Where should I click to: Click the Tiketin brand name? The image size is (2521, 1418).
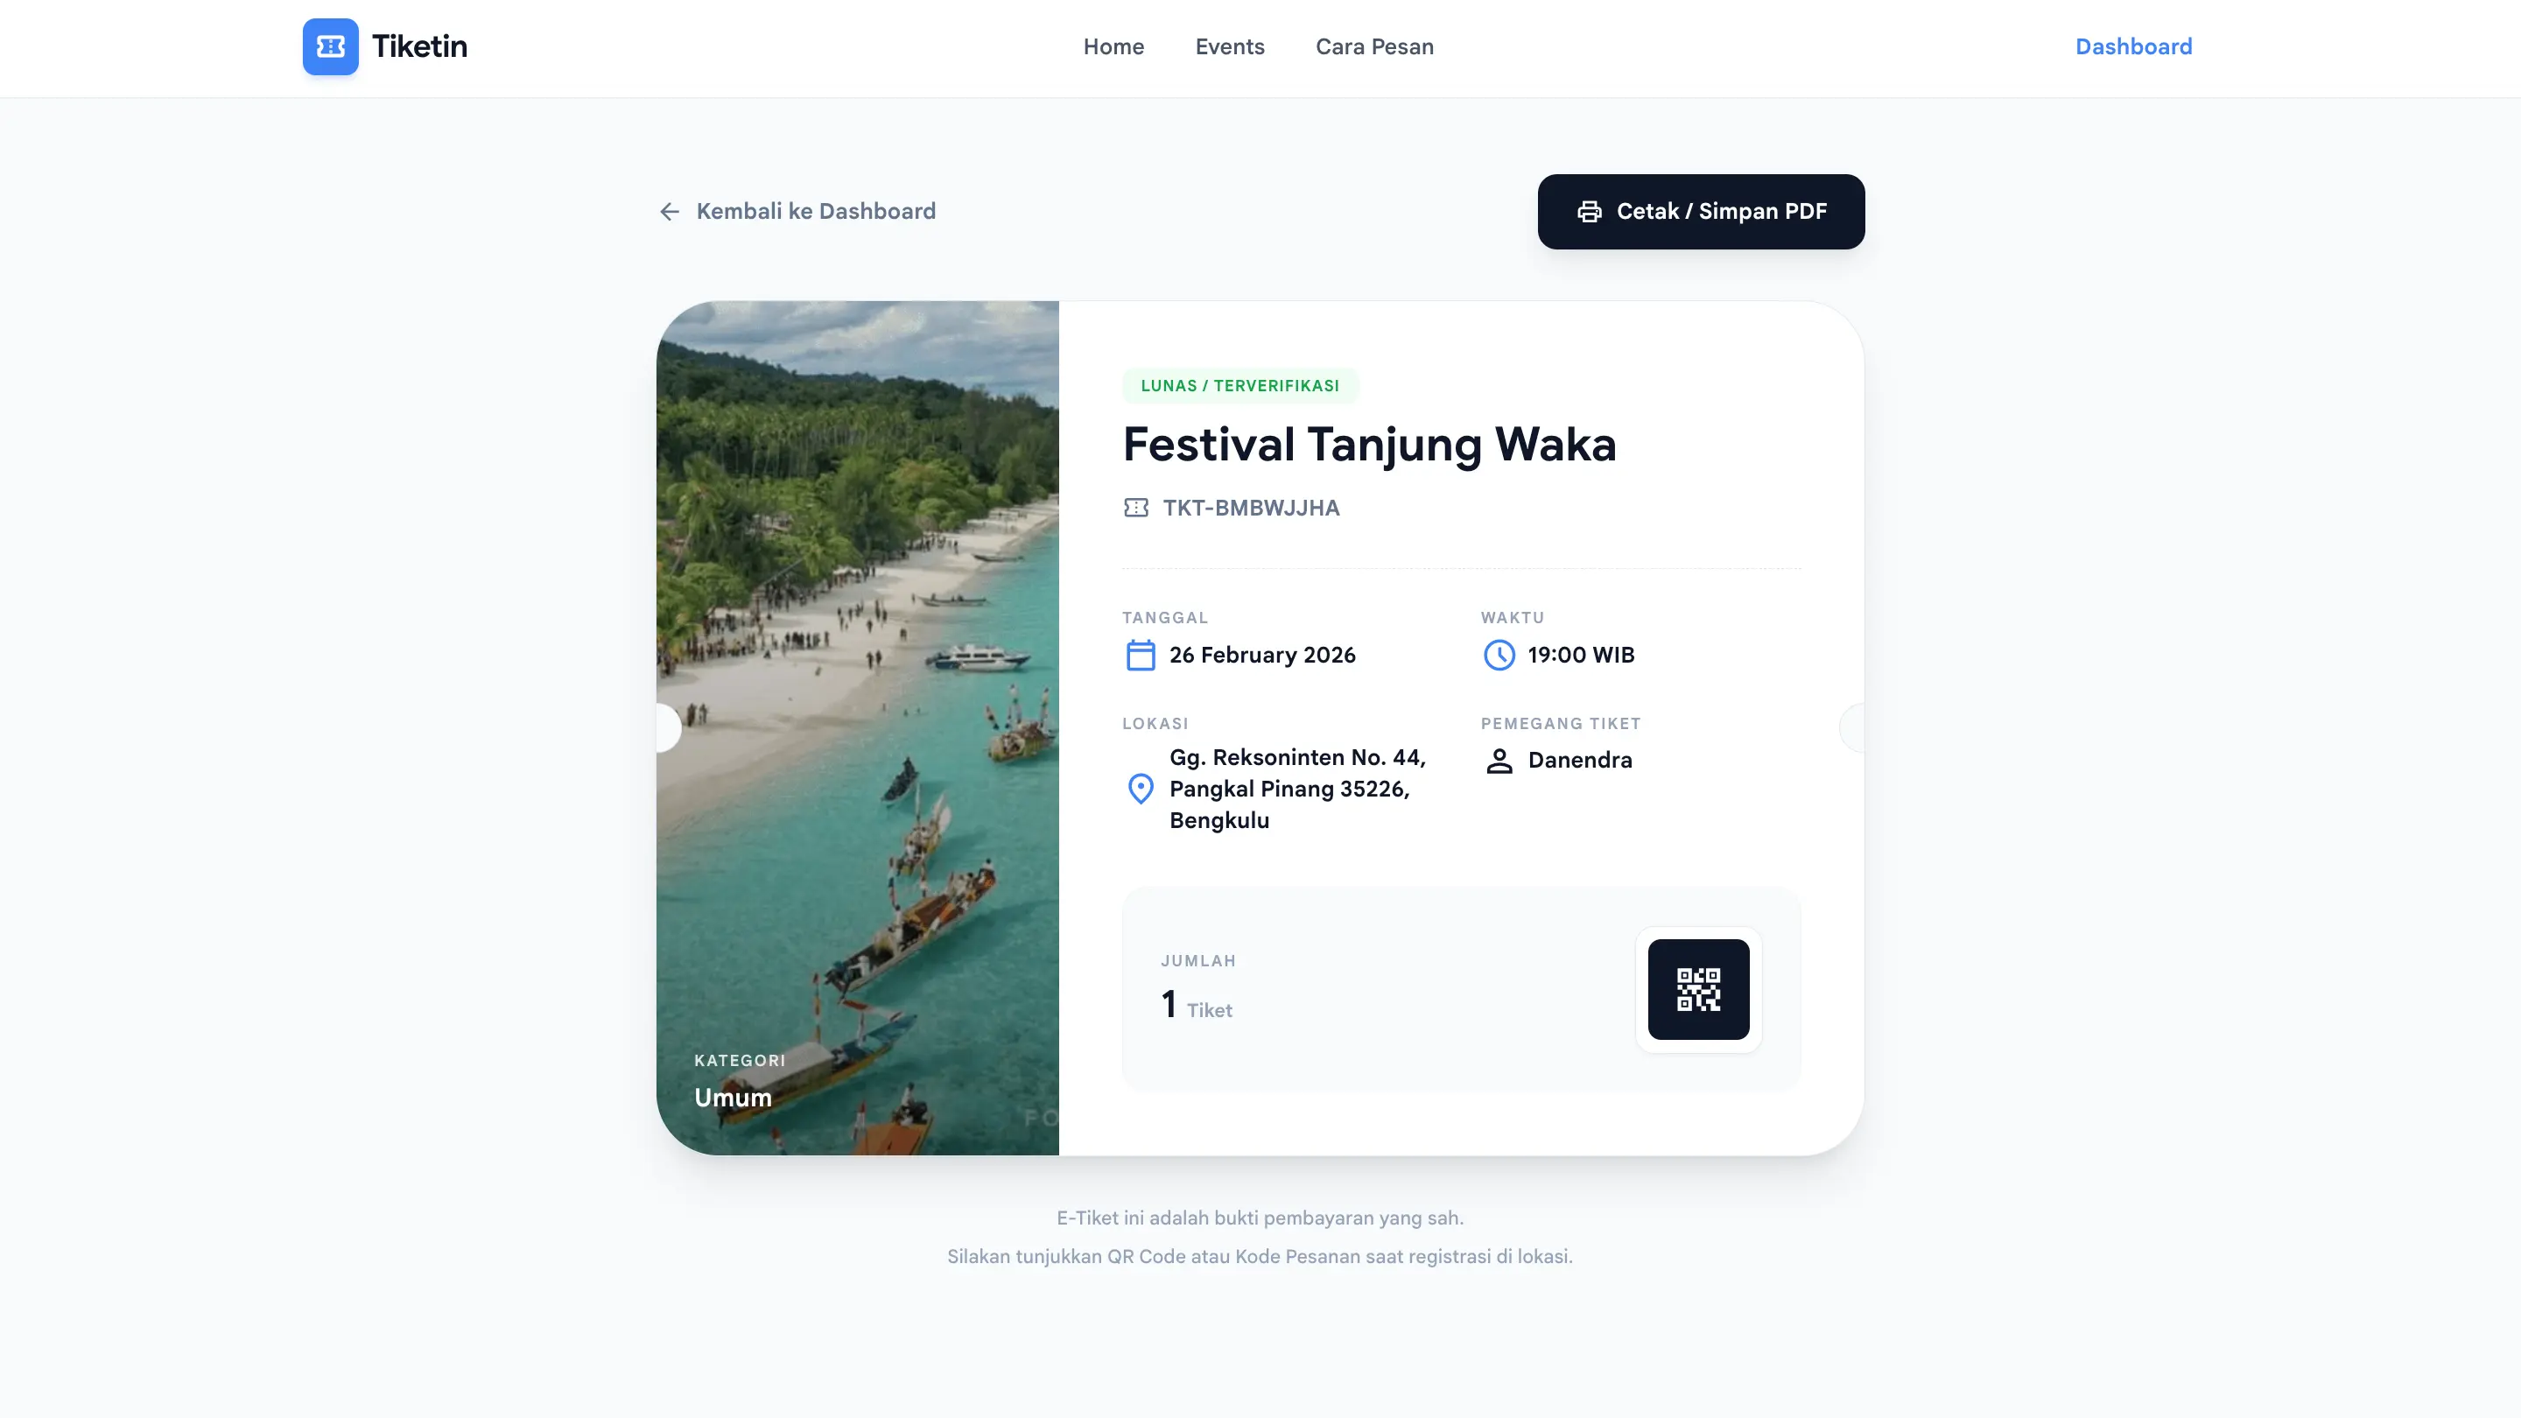420,47
